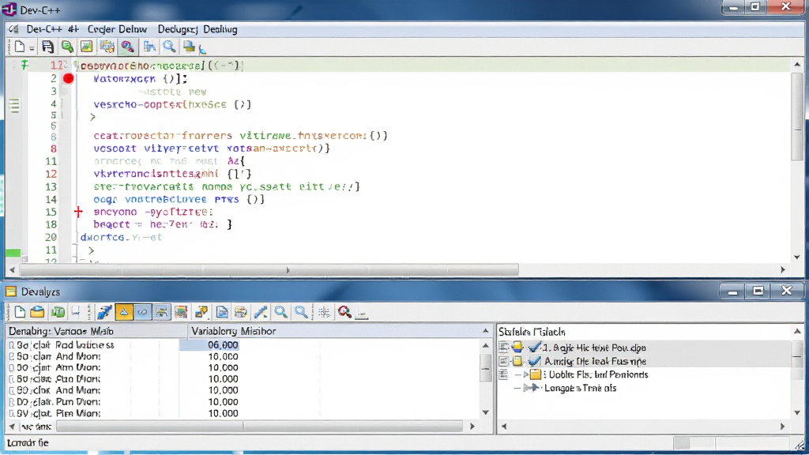
Task: Open the 'Dealiug' menu
Action: point(220,29)
